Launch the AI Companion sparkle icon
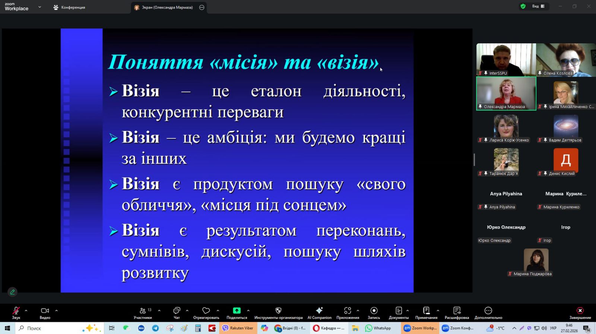This screenshot has width=596, height=334. 319,311
